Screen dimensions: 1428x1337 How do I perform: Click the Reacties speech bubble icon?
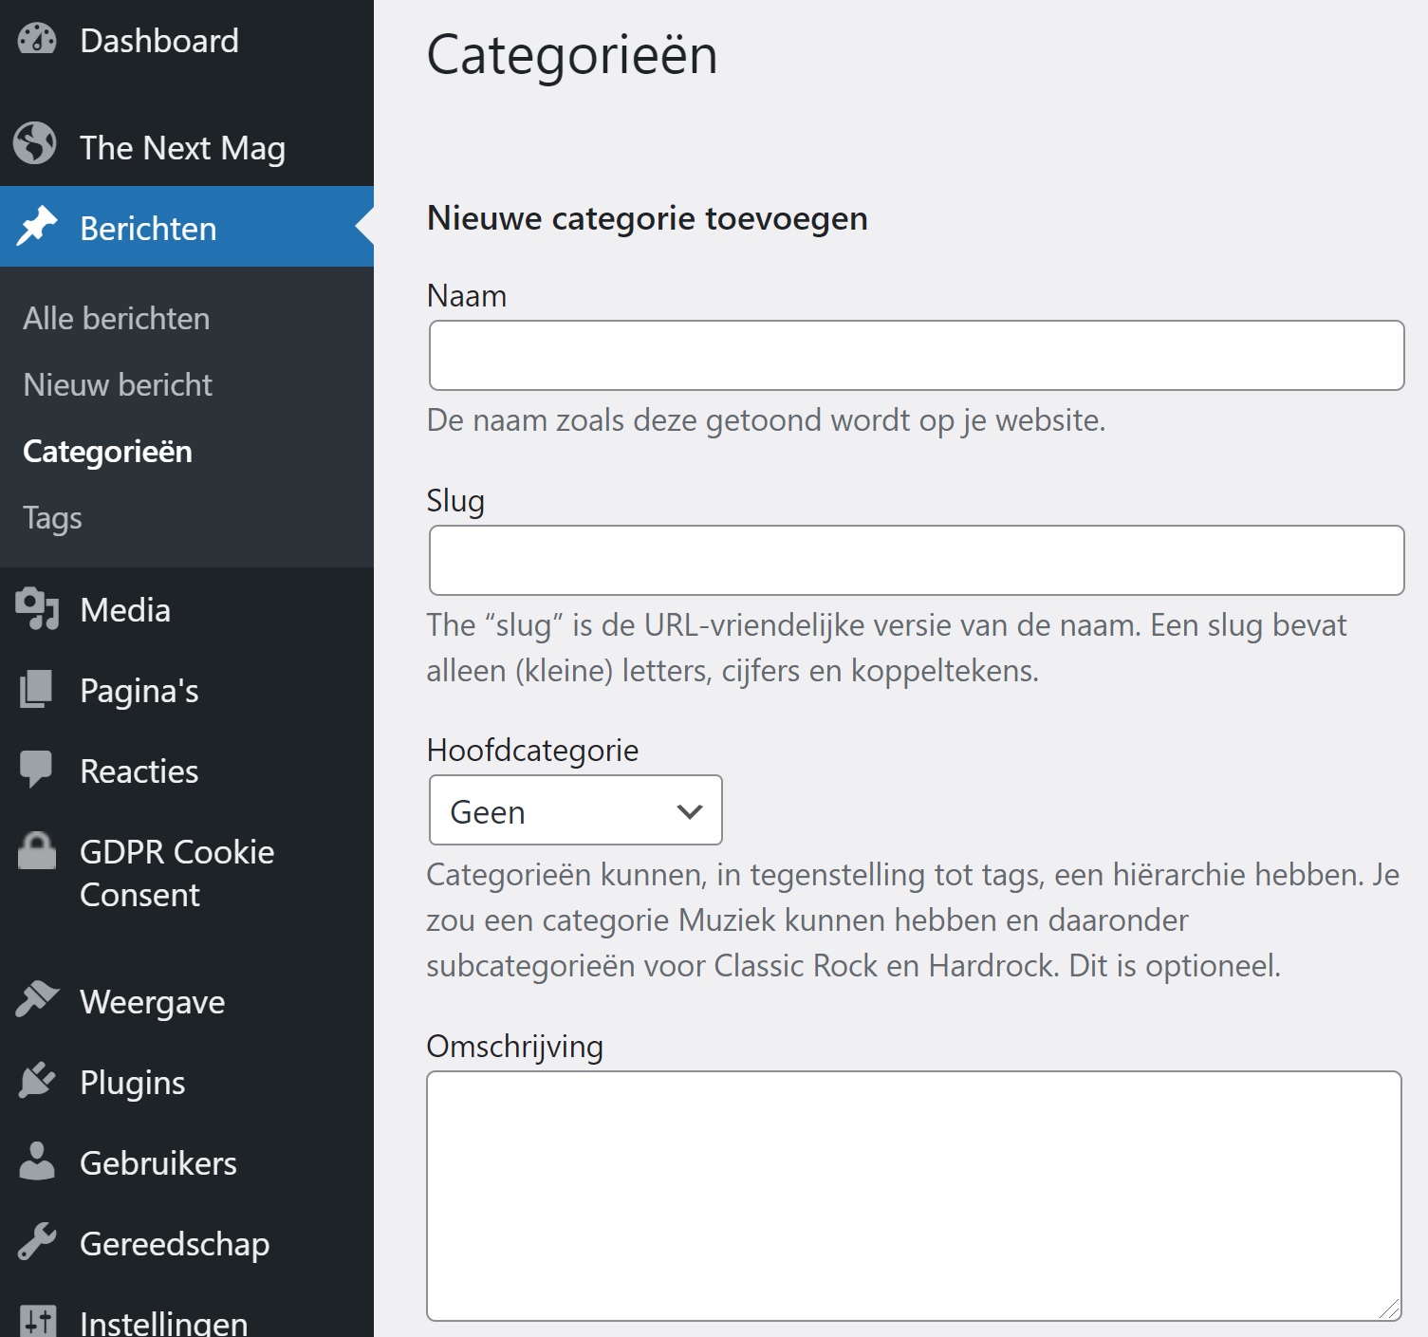[x=36, y=770]
